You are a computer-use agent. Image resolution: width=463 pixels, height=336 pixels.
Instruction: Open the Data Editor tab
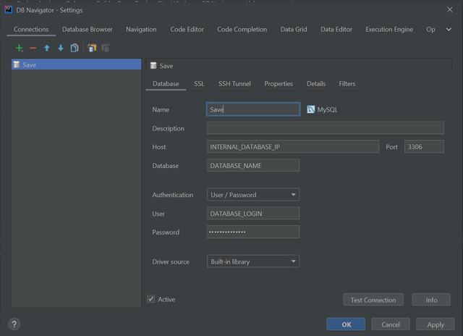click(x=336, y=29)
